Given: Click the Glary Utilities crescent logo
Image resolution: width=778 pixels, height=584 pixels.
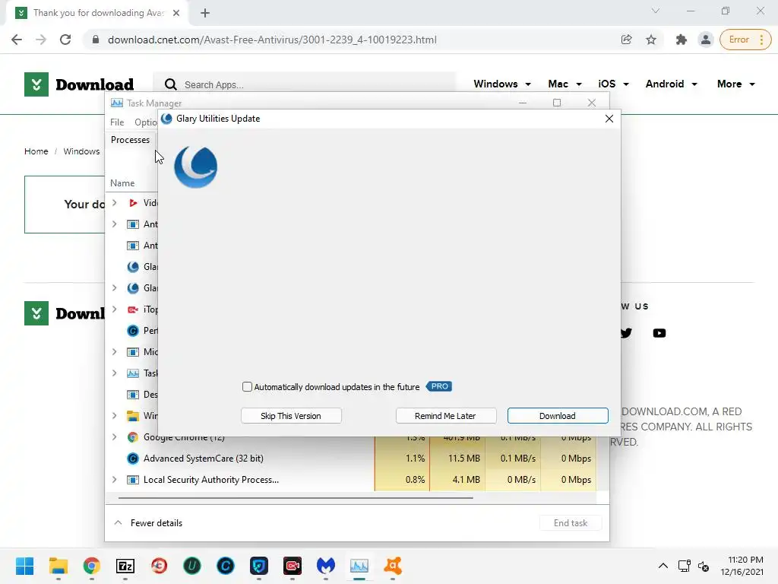Looking at the screenshot, I should [x=195, y=167].
